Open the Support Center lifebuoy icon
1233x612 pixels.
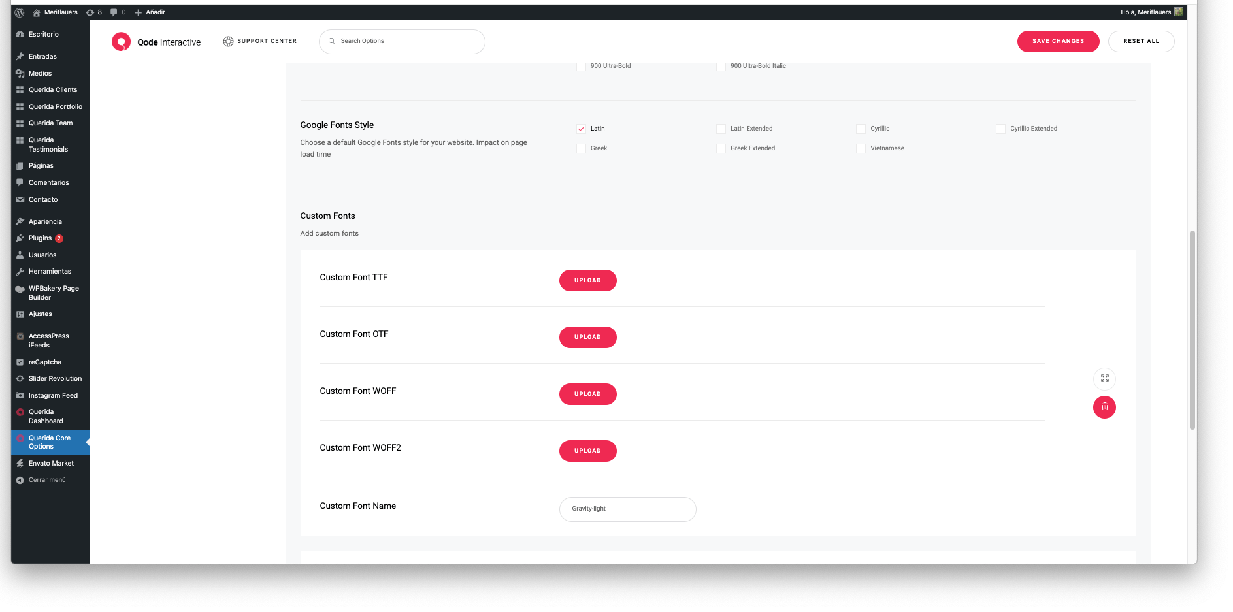(228, 41)
